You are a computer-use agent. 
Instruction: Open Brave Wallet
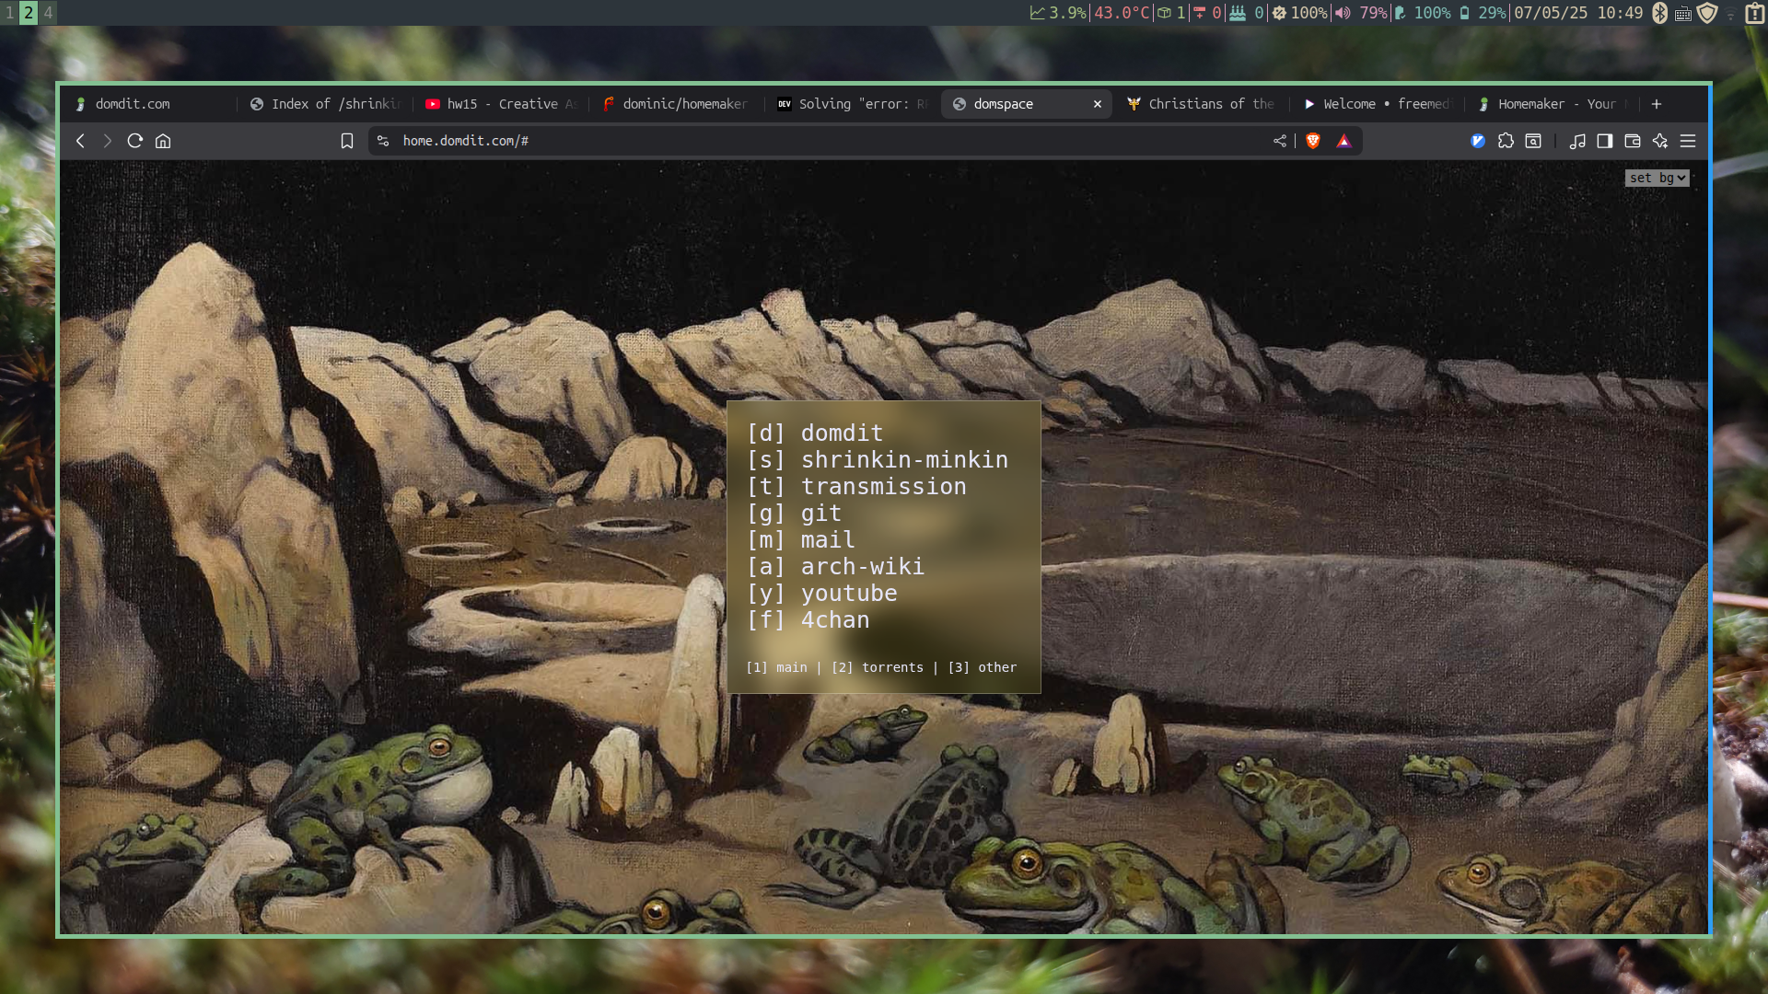point(1633,141)
